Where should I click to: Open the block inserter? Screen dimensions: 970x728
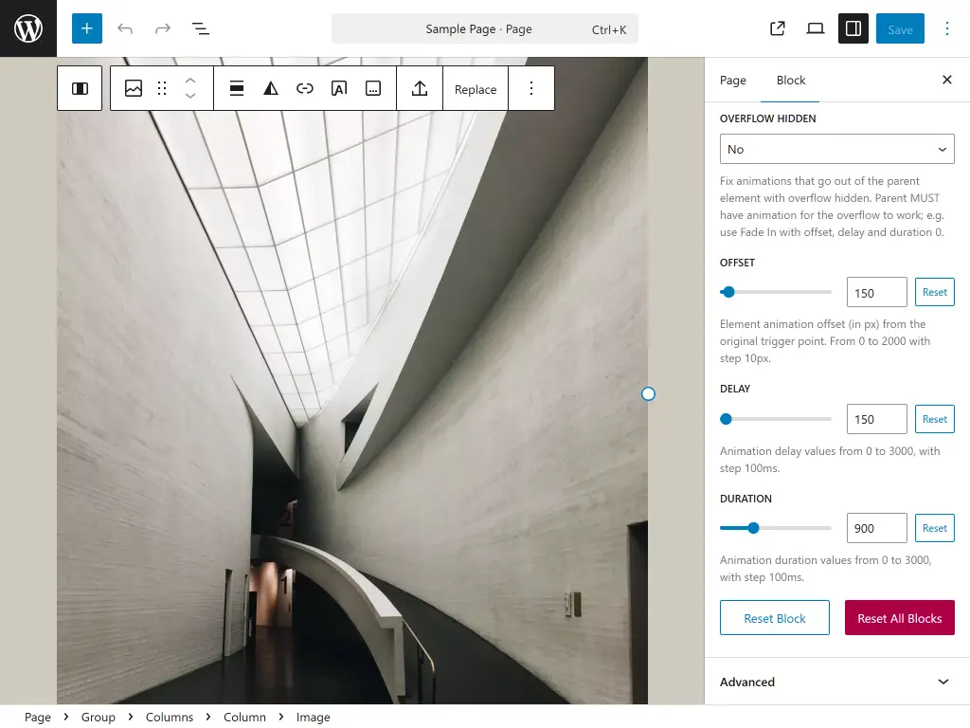tap(86, 28)
